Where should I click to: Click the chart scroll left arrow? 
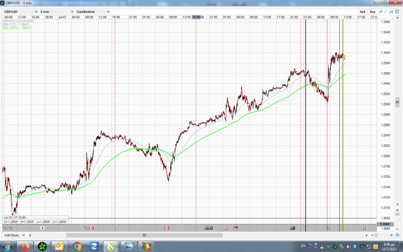pyautogui.click(x=30, y=235)
